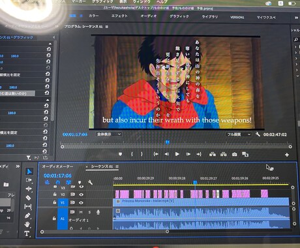The height and width of the screenshot is (248, 300).
Task: Toggle V2 track output eye
Action: [x=82, y=194]
